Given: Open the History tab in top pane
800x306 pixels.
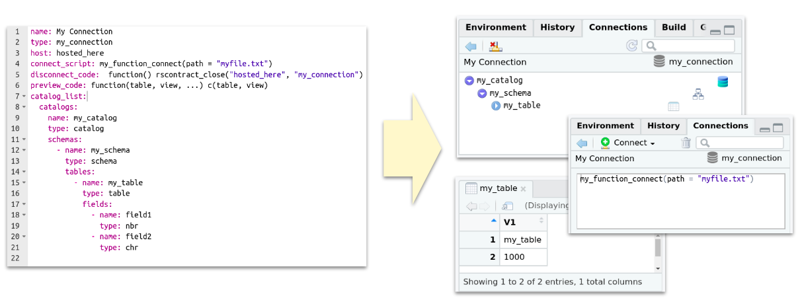Looking at the screenshot, I should (x=557, y=27).
